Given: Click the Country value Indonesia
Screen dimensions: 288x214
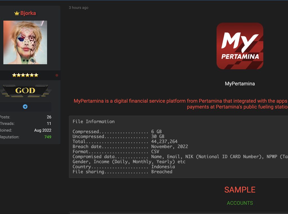Looking at the screenshot, I should pos(163,167).
